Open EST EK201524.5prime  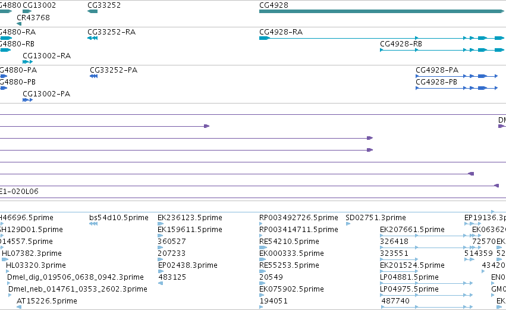point(412,265)
